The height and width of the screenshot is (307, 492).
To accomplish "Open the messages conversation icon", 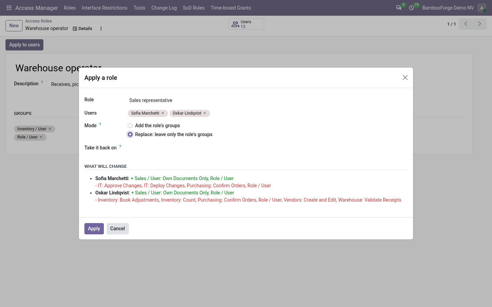I will pyautogui.click(x=399, y=8).
